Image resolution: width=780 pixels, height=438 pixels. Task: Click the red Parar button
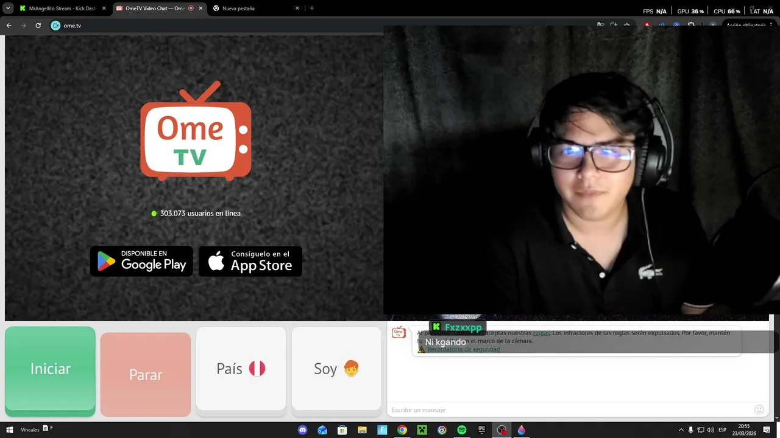pos(146,375)
